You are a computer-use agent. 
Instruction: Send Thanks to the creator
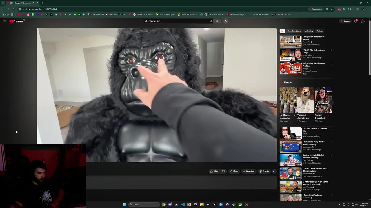click(x=264, y=171)
